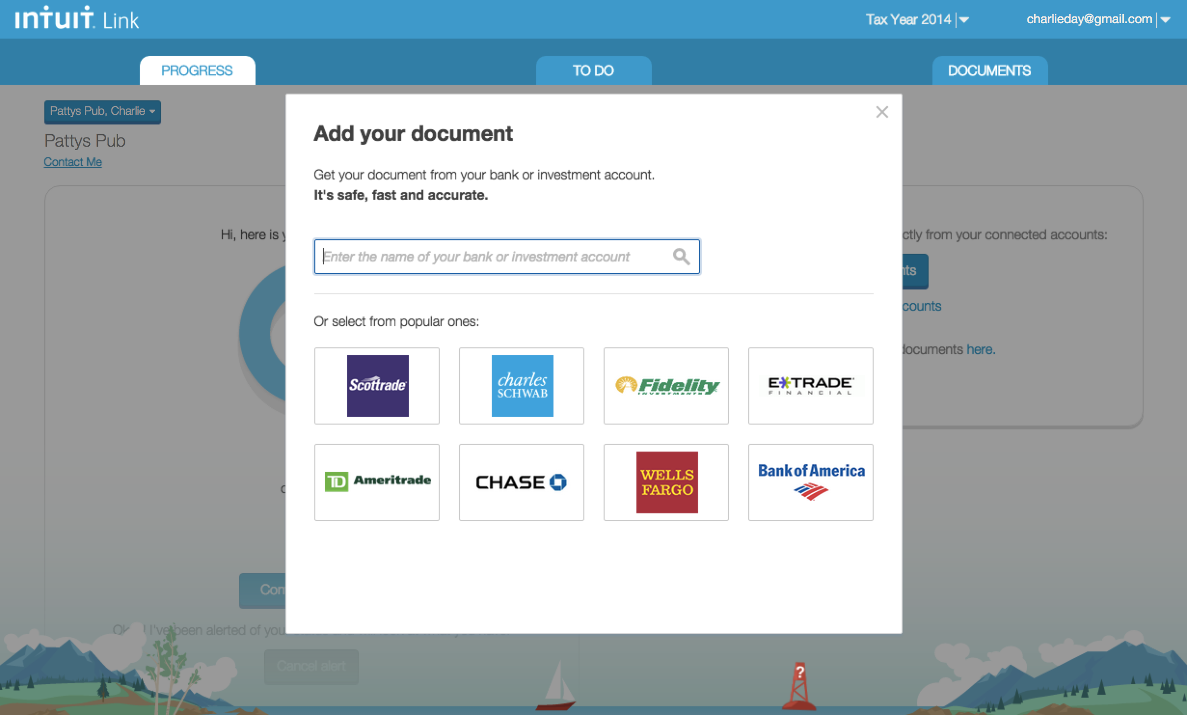Choose the Charles Schwab logo tile
The image size is (1187, 715).
(521, 386)
